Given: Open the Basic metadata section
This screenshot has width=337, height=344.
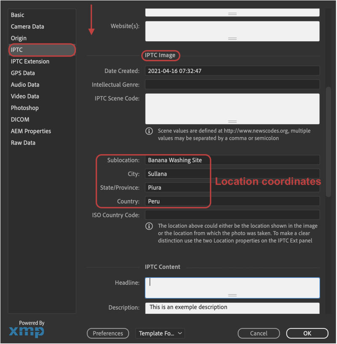Looking at the screenshot, I should (x=42, y=15).
